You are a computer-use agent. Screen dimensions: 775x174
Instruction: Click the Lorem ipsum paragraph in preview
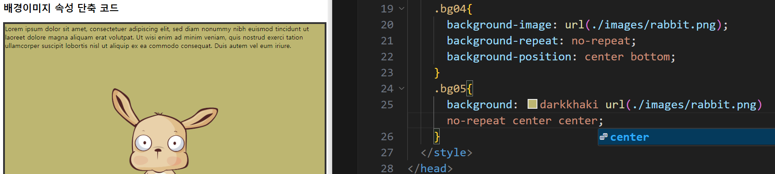click(157, 37)
